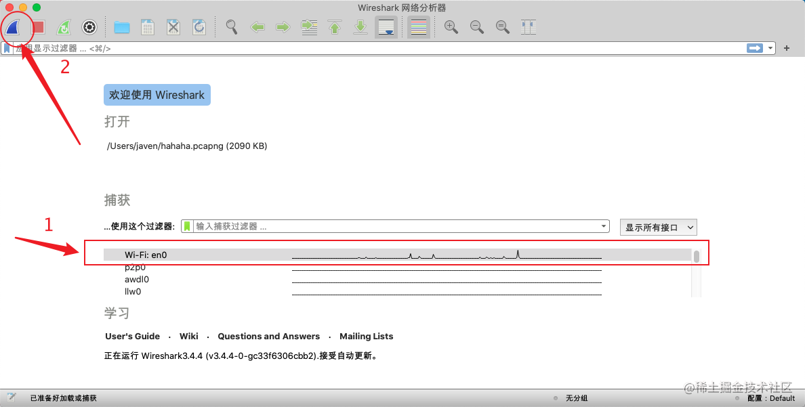Click the 打开 heading
Viewport: 805px width, 407px height.
click(117, 122)
